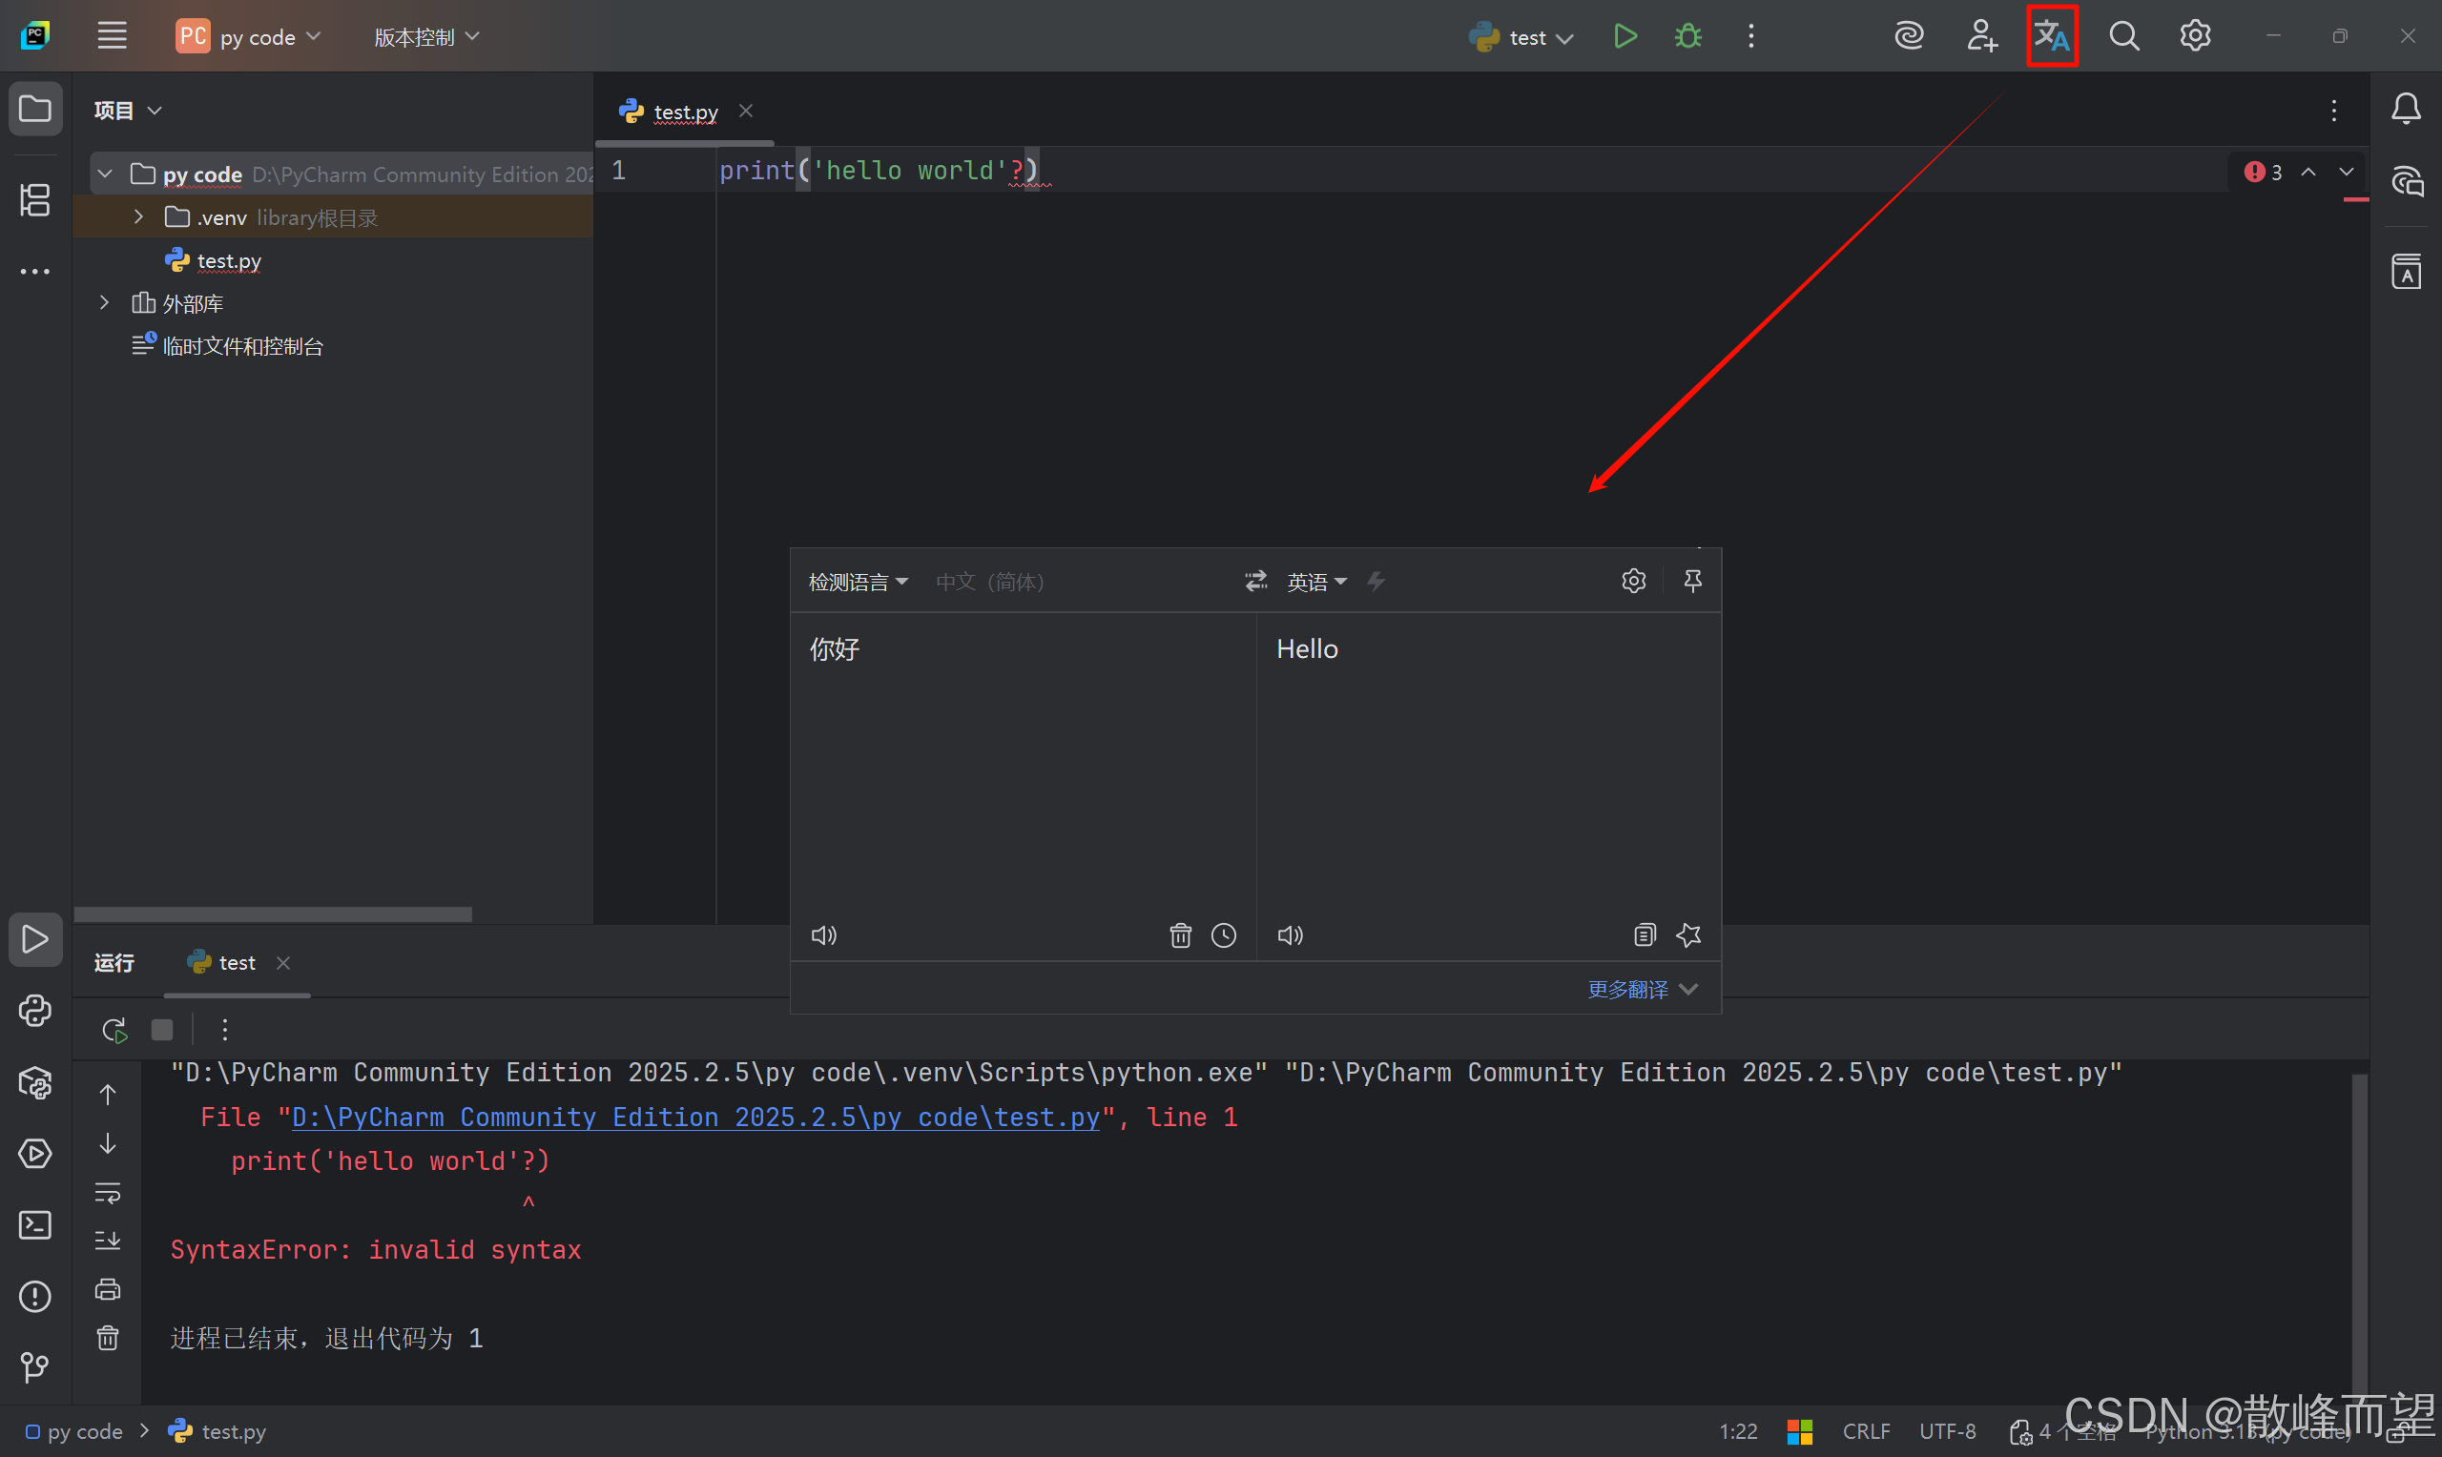Open the Python Console tool window
Image resolution: width=2442 pixels, height=1457 pixels.
coord(35,1011)
